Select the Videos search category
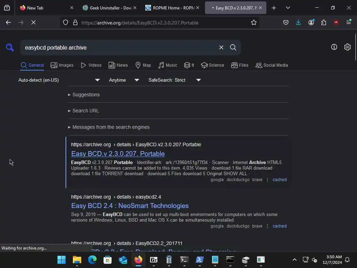 pyautogui.click(x=91, y=65)
